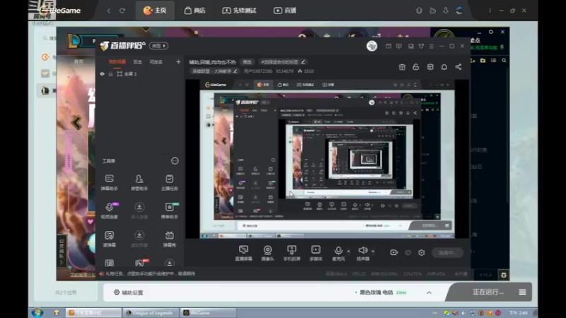Click the 正在运行 game status button

click(488, 292)
